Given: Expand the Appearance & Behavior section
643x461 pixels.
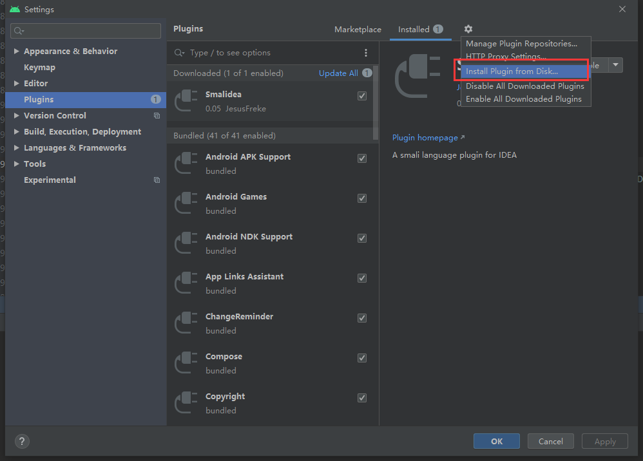Looking at the screenshot, I should 17,52.
